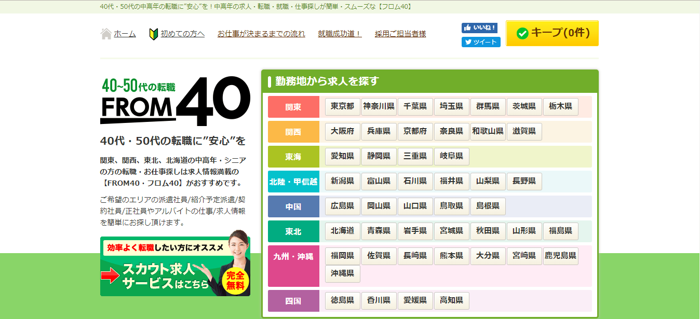This screenshot has width=700, height=319.
Task: Select the 四国 region label
Action: pyautogui.click(x=293, y=301)
